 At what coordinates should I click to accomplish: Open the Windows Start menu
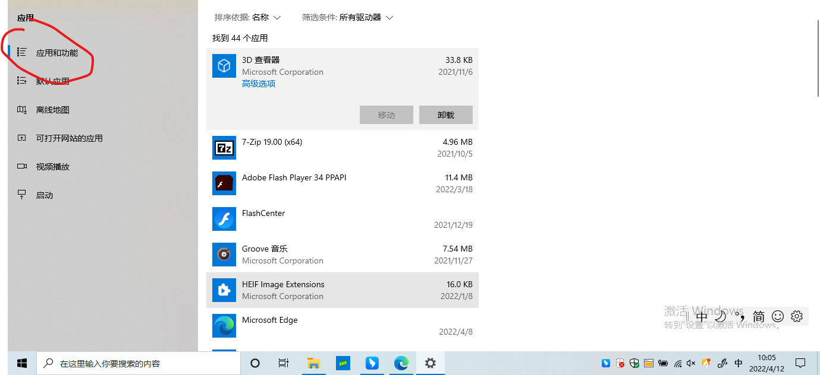click(22, 363)
